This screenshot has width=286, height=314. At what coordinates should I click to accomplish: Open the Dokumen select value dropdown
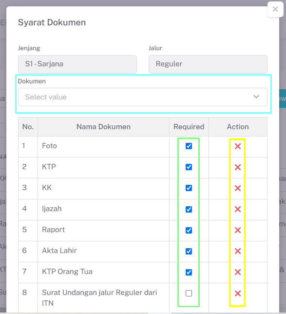tap(142, 97)
